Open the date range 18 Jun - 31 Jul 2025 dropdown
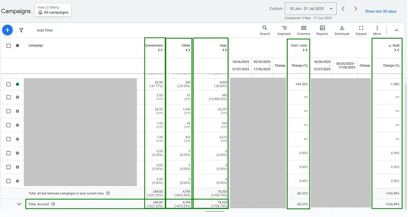 click(311, 9)
